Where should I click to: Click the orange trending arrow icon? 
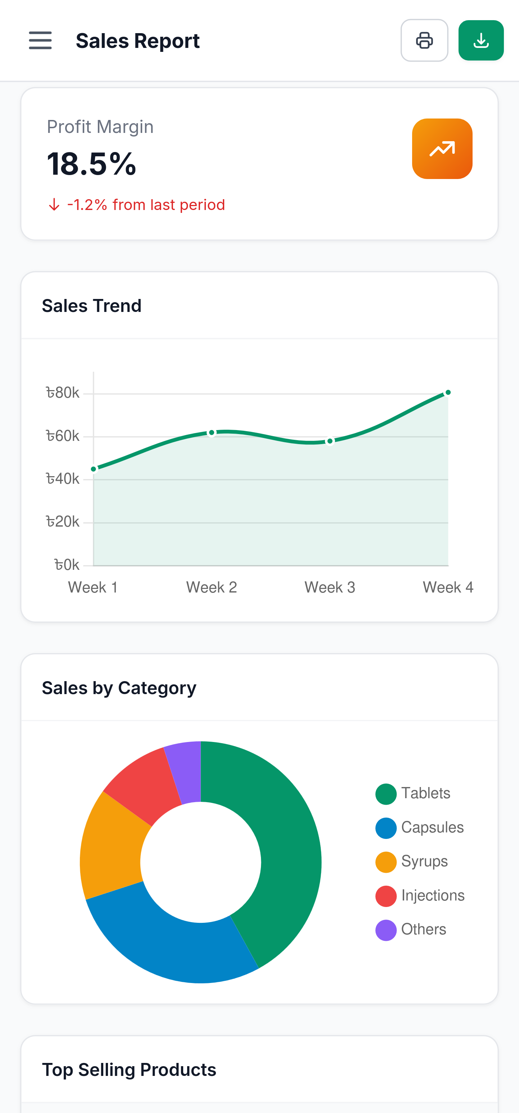click(442, 149)
